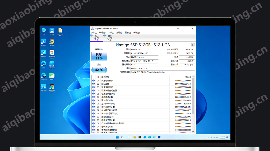Click the 42 °C temperature button
Viewport: 270px width, 151px height.
click(99, 70)
